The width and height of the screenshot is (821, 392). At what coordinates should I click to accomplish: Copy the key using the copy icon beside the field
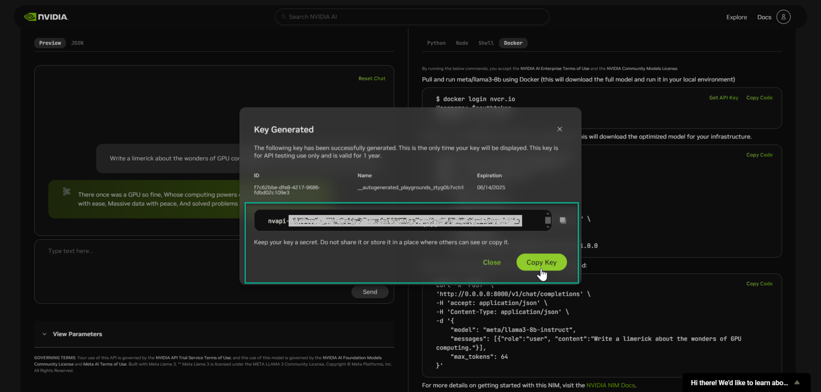tap(562, 220)
